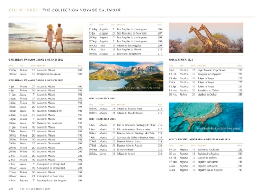Select the Miami to Buenos Aires voyage
This screenshot has height=196, width=255.
point(126,109)
